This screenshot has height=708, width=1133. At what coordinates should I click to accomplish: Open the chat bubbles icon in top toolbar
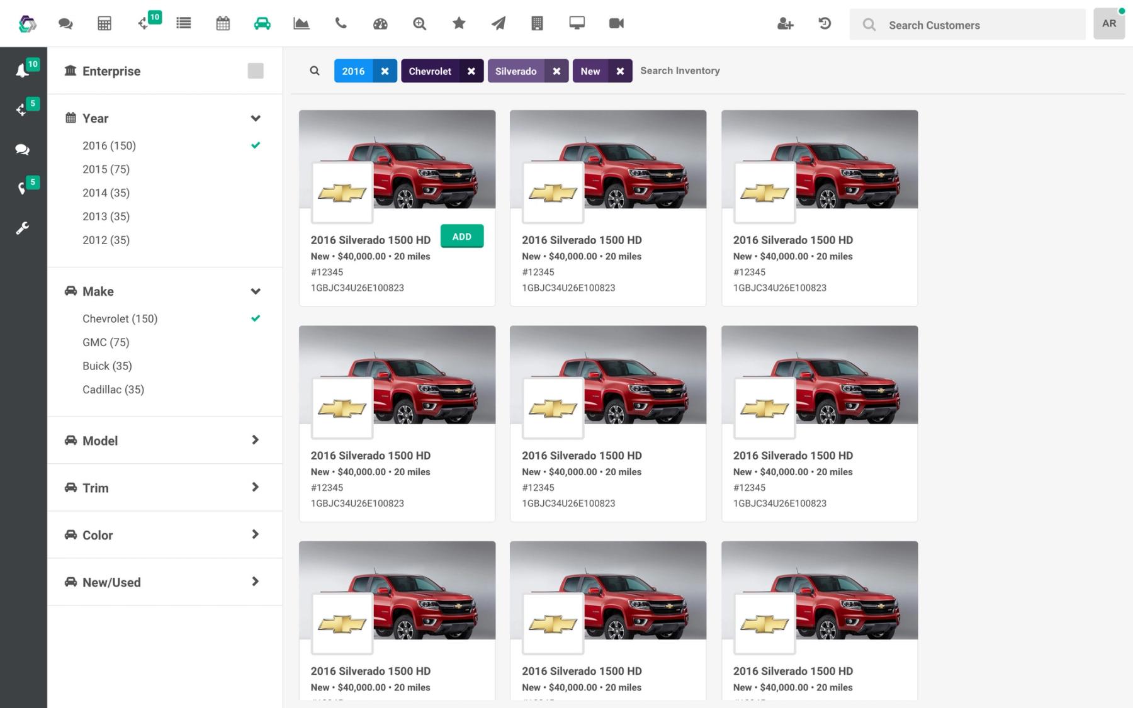65,24
